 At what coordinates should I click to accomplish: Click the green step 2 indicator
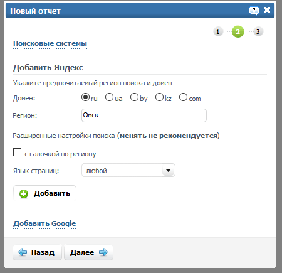[x=238, y=31]
